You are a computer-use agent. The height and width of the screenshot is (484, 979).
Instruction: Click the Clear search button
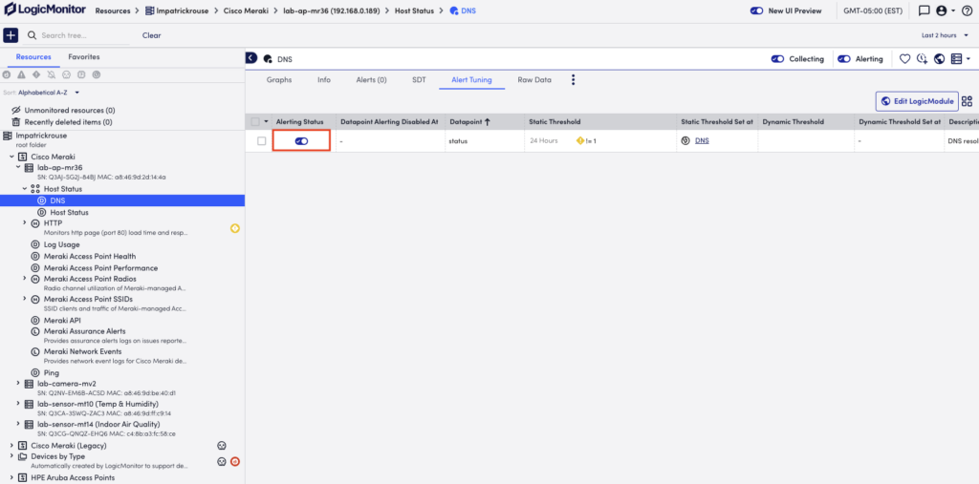point(152,35)
